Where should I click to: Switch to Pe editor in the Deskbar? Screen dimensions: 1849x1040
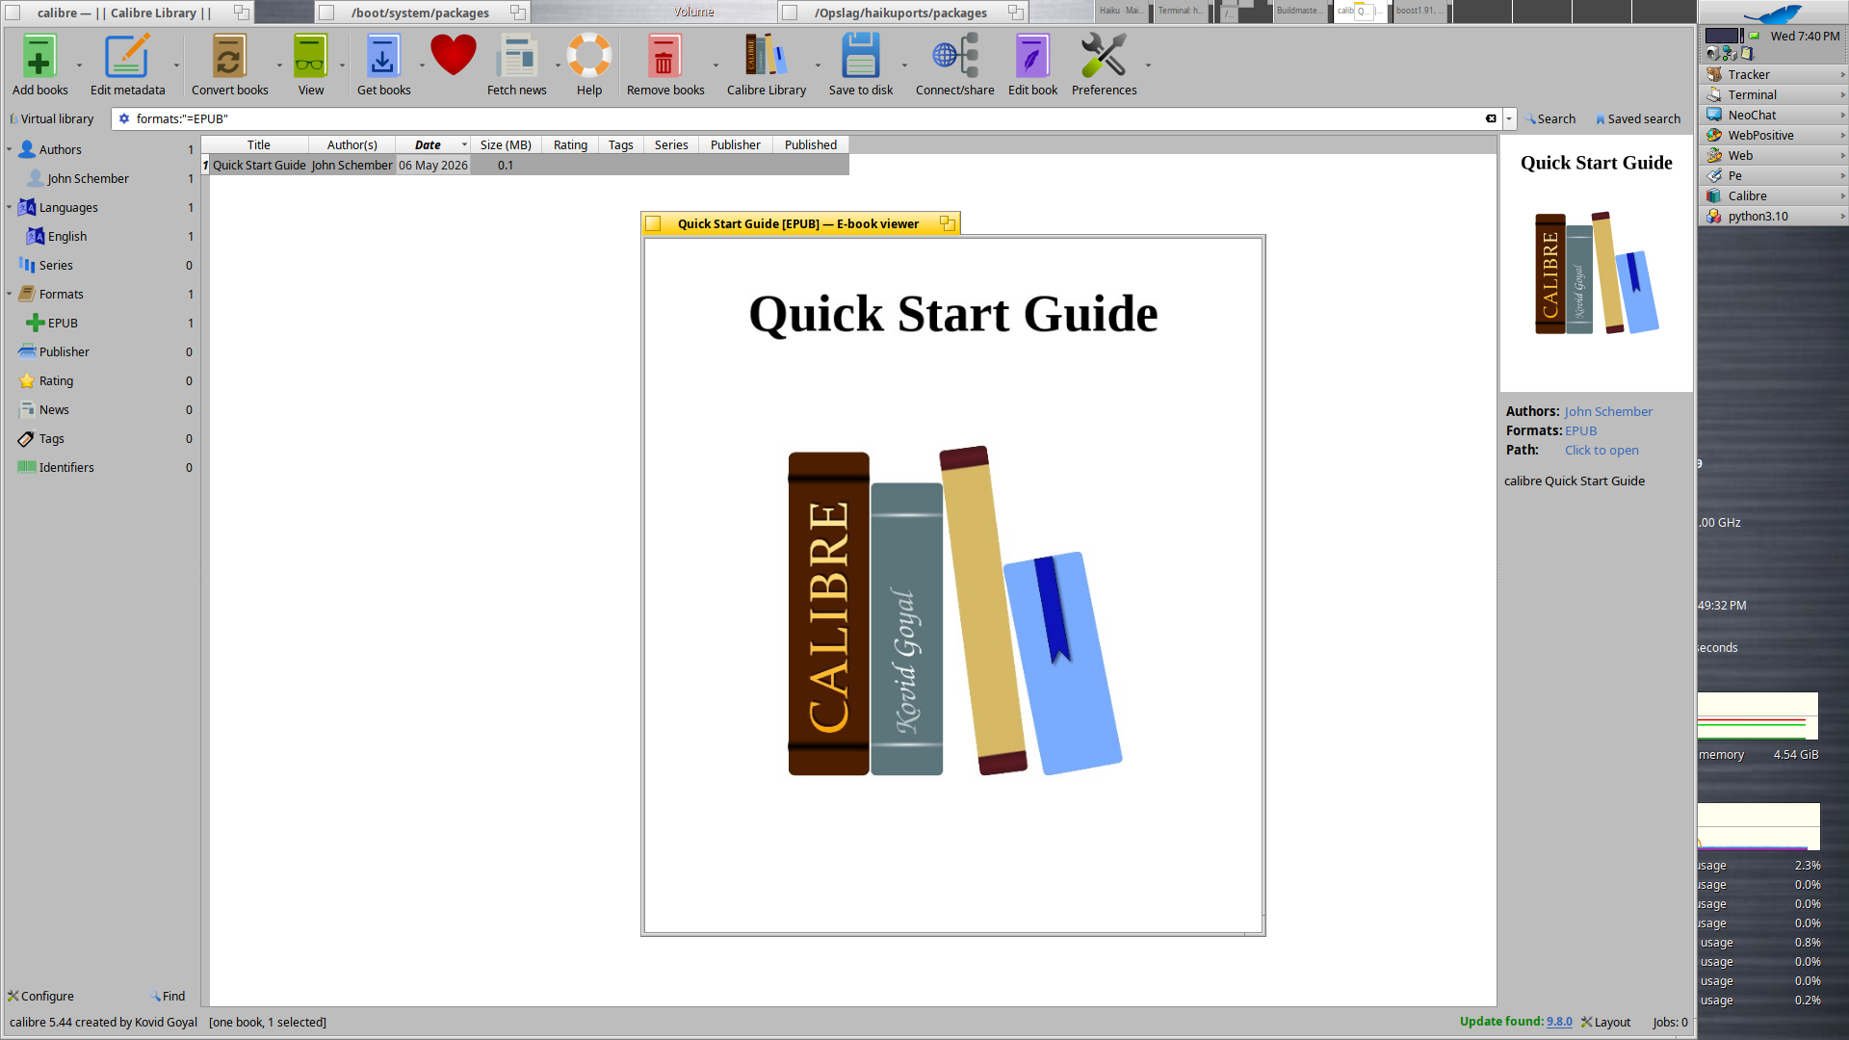click(x=1773, y=175)
